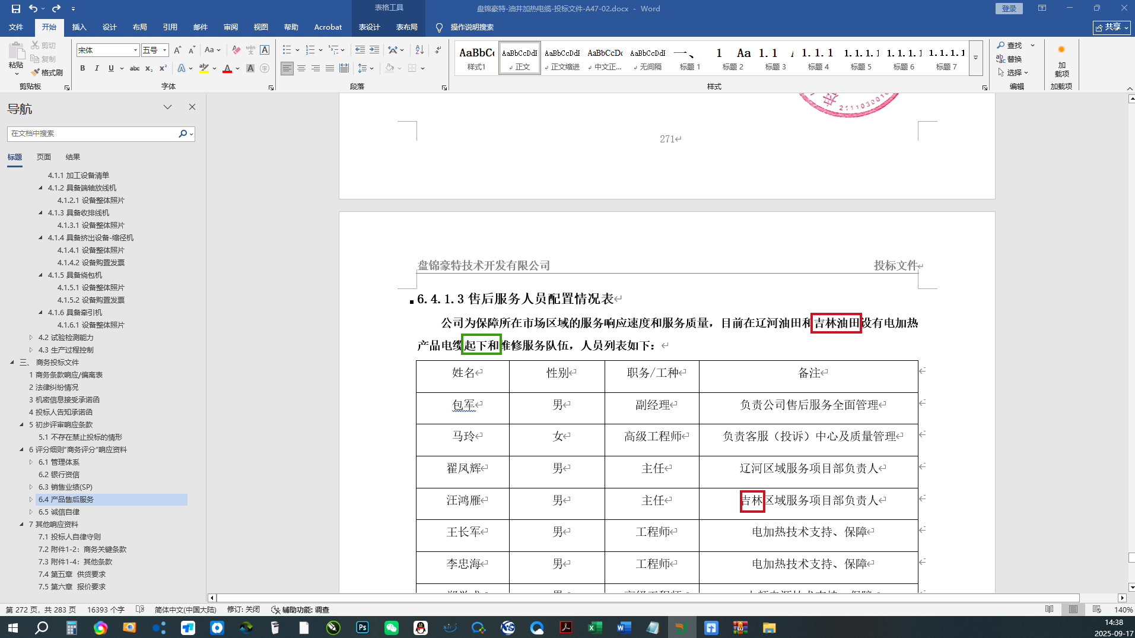Click the sort A-Z icon

tap(419, 50)
